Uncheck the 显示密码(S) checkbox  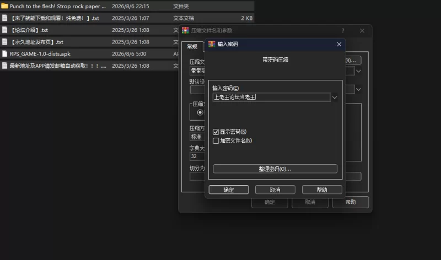click(216, 132)
